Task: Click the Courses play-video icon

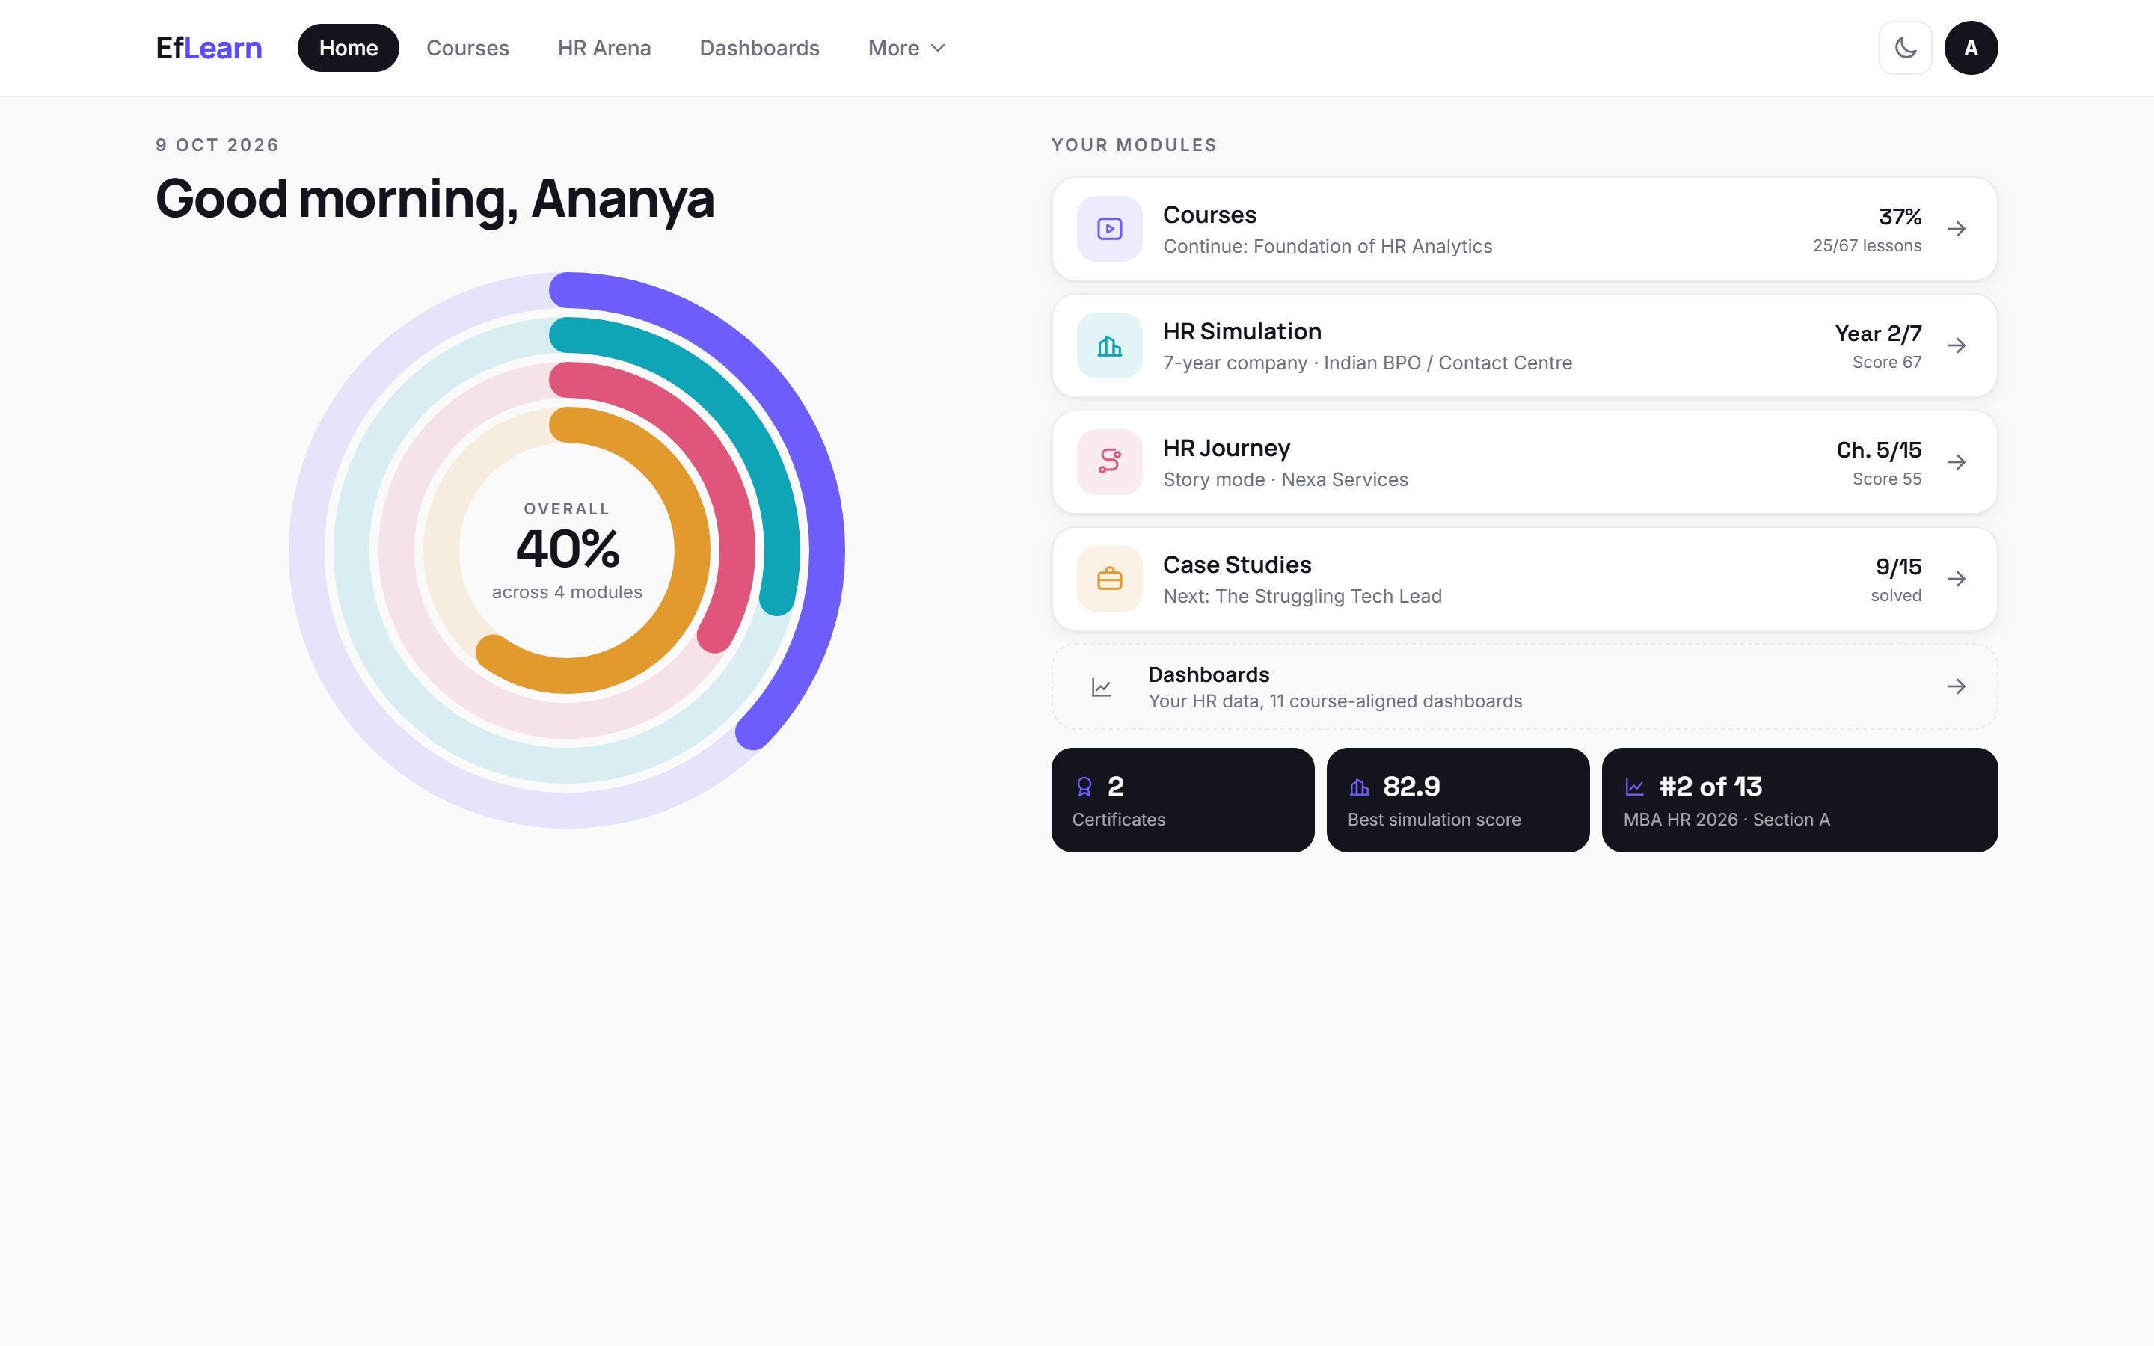Action: [1109, 229]
